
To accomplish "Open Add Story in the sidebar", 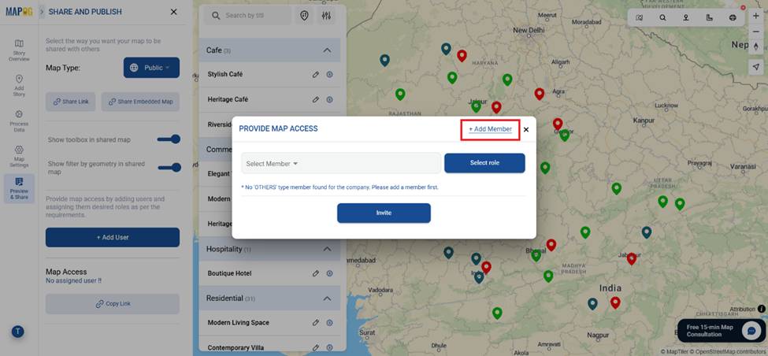I will coord(19,83).
